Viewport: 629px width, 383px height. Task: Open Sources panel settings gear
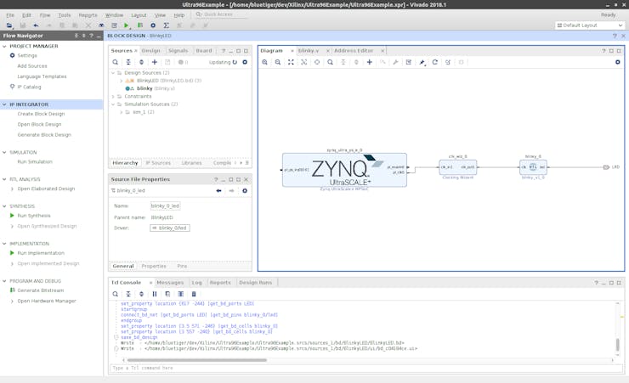coord(245,62)
